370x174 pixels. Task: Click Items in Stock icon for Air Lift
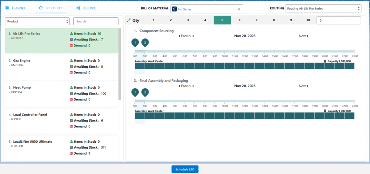71,34
